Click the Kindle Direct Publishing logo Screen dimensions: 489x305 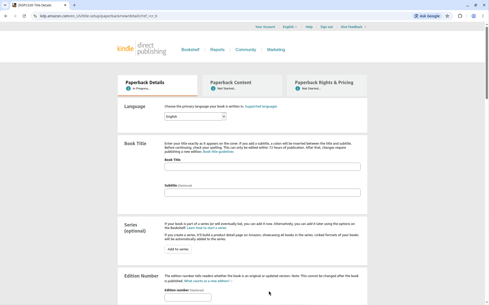142,48
